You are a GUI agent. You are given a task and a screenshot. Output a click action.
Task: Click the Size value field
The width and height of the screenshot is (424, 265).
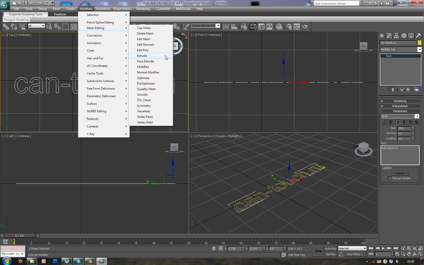point(404,128)
